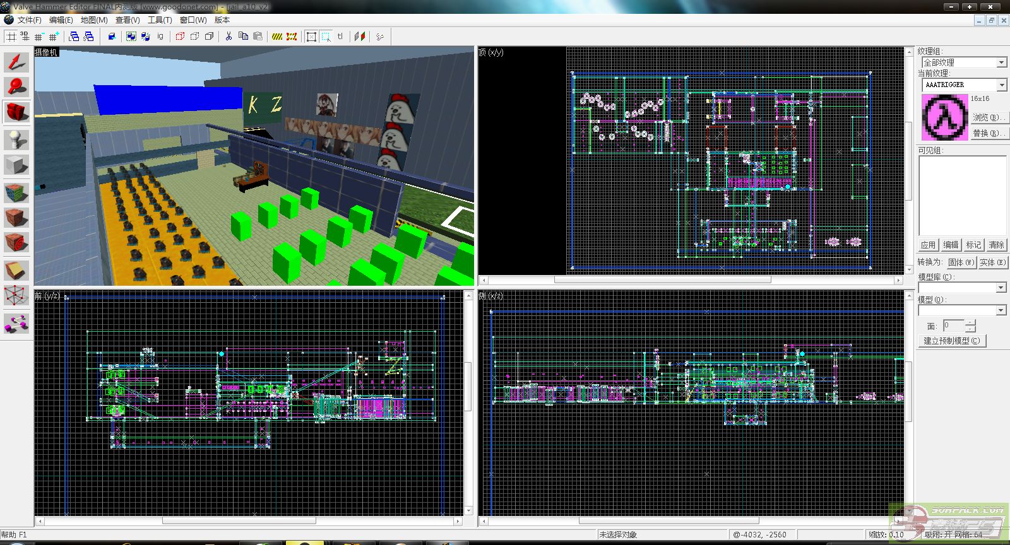1010x545 pixels.
Task: Open the Toggle Texture Application tool
Action: click(x=16, y=192)
